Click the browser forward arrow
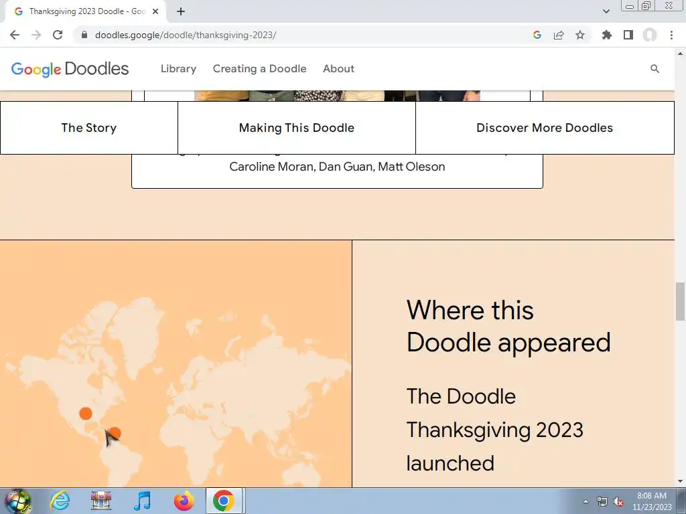Image resolution: width=686 pixels, height=514 pixels. [x=36, y=35]
